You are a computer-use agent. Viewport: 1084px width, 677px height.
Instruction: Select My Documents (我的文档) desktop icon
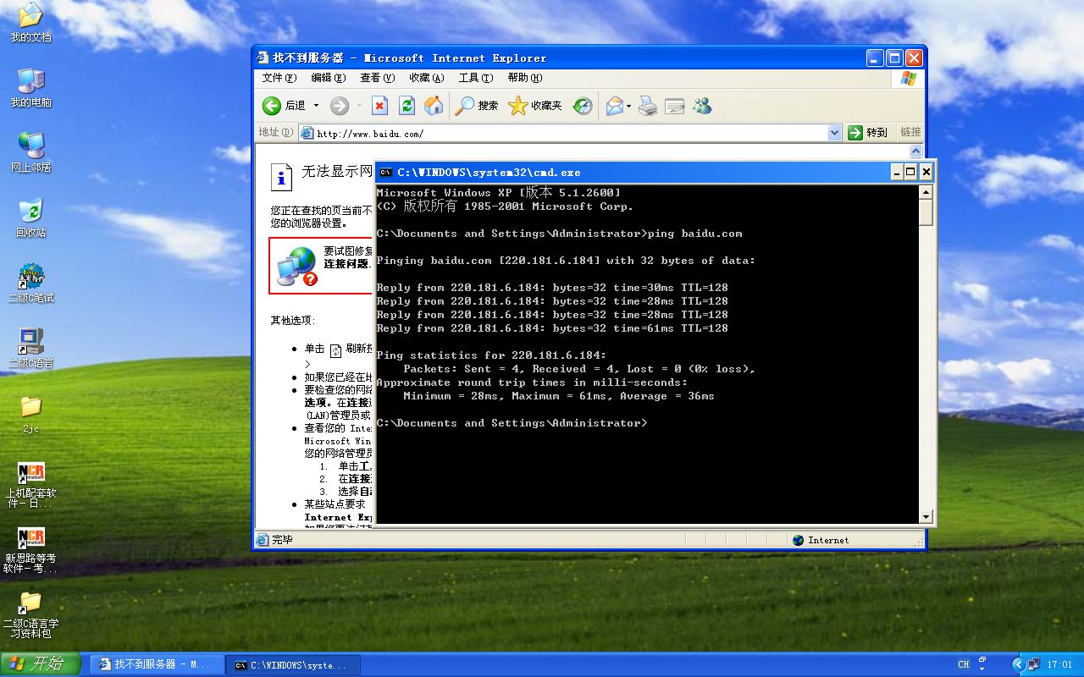pos(30,22)
